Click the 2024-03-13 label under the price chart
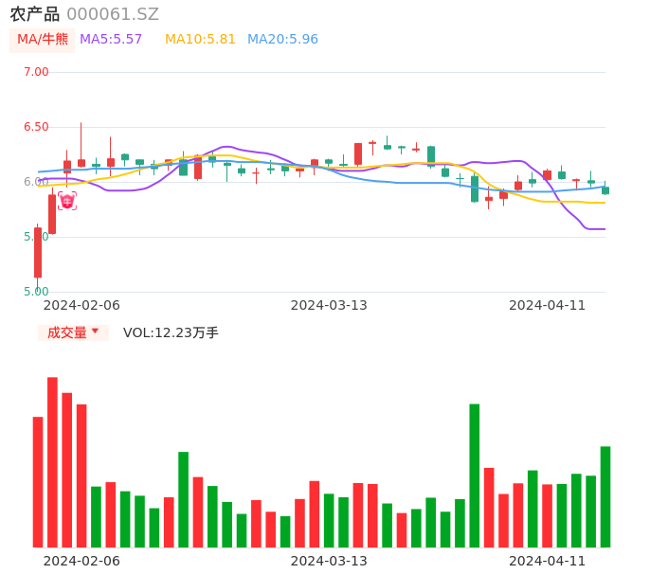This screenshot has width=650, height=574. pos(329,305)
